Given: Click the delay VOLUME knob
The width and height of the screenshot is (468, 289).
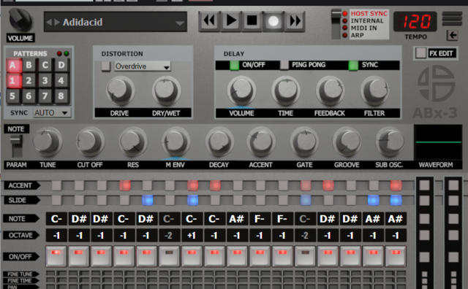Looking at the screenshot, I should [x=241, y=90].
